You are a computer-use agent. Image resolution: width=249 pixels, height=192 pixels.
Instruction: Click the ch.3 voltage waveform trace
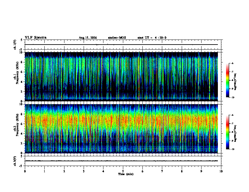(x=121, y=161)
